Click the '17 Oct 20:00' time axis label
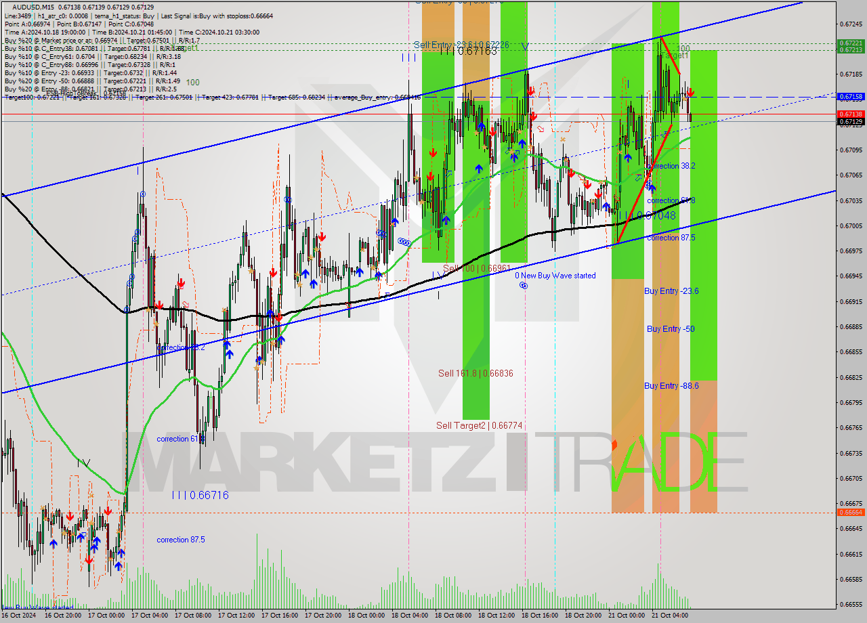Image resolution: width=867 pixels, height=623 pixels. pyautogui.click(x=323, y=616)
